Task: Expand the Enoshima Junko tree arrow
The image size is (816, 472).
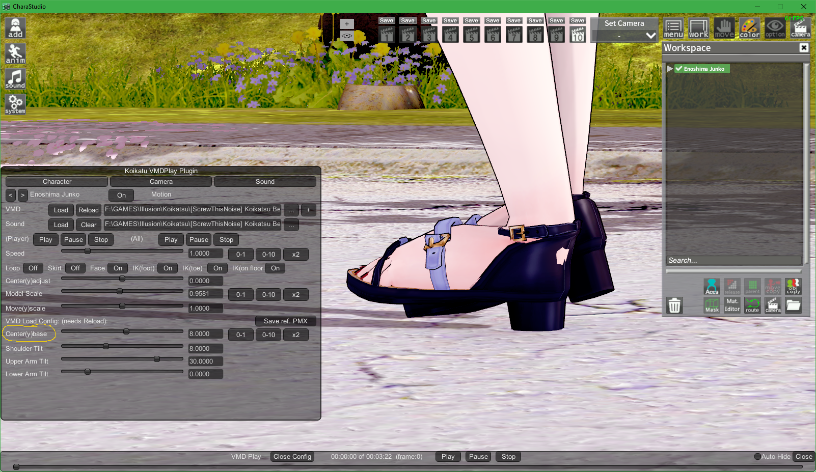Action: pyautogui.click(x=670, y=69)
